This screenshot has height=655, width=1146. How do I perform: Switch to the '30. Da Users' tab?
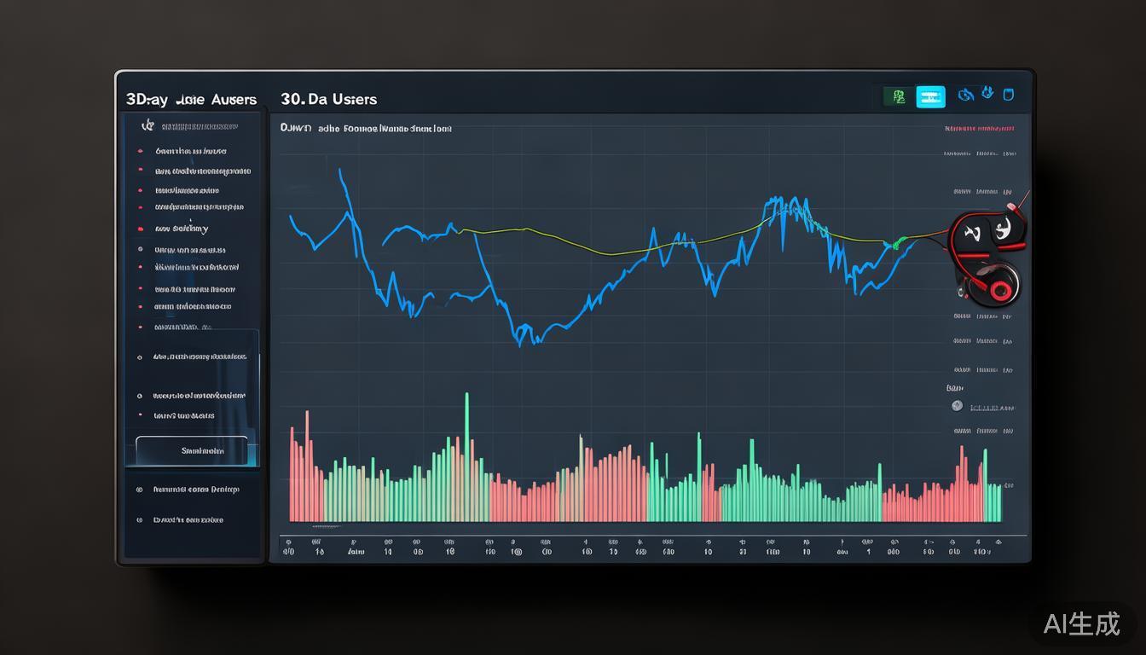coord(328,100)
